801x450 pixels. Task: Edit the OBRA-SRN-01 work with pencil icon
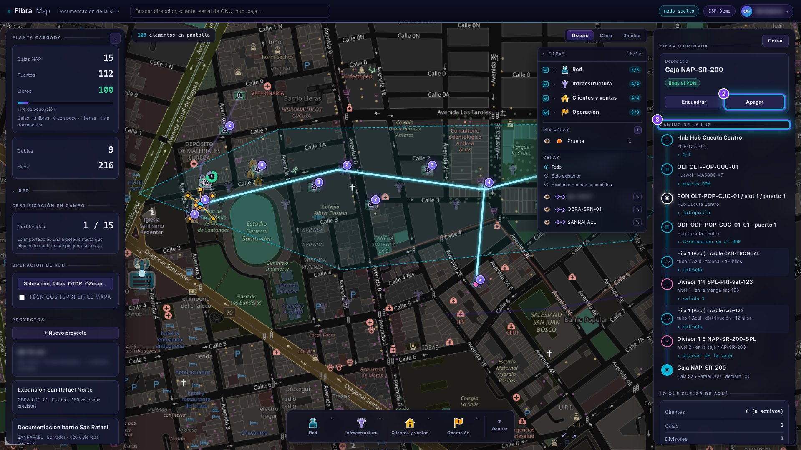tap(637, 209)
